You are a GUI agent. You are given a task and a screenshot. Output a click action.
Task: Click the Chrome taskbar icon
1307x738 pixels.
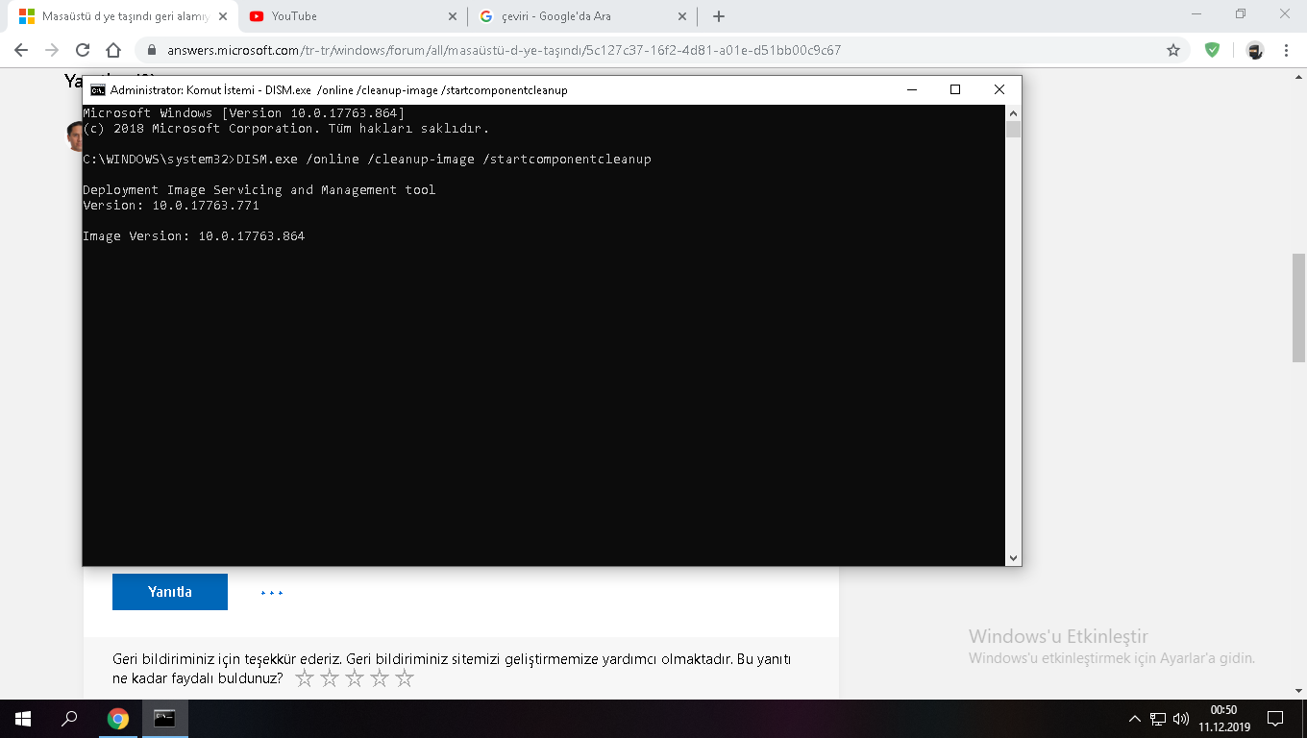(x=117, y=719)
